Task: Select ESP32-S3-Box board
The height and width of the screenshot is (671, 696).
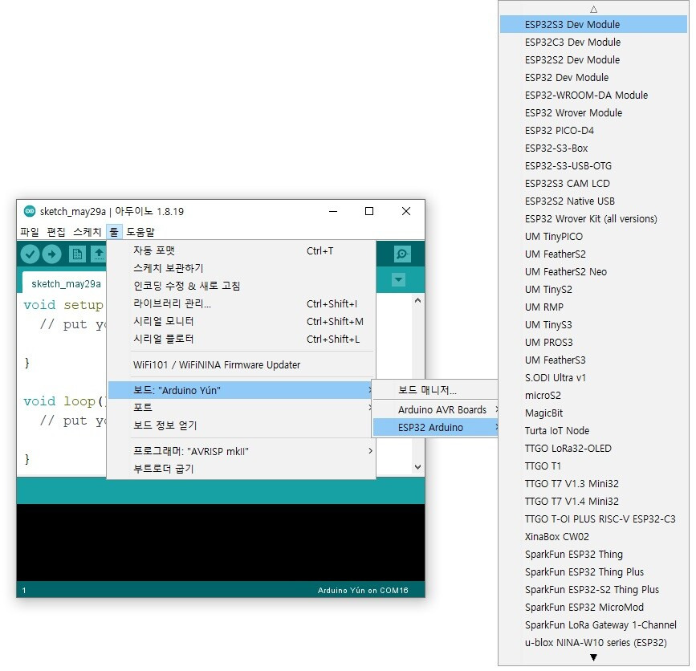Action: (x=593, y=148)
